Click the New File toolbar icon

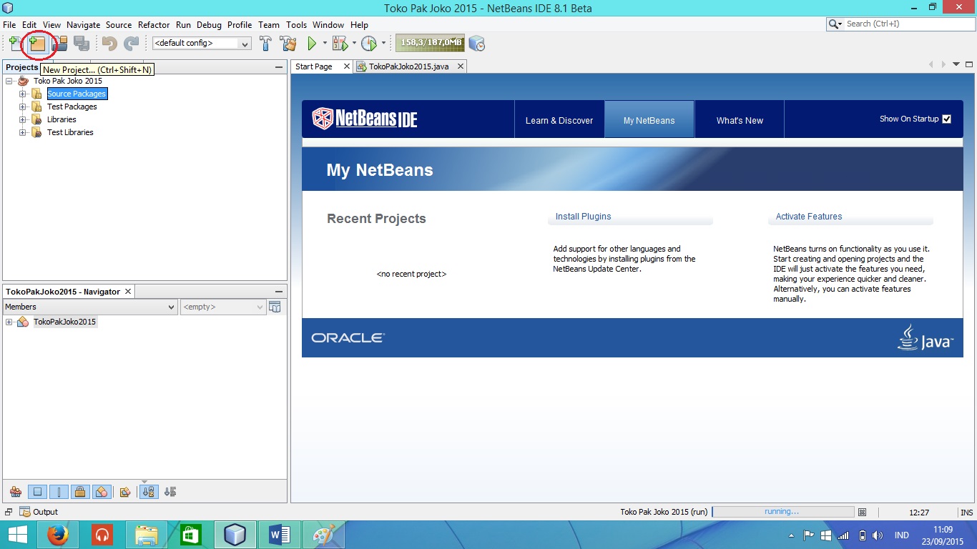15,44
